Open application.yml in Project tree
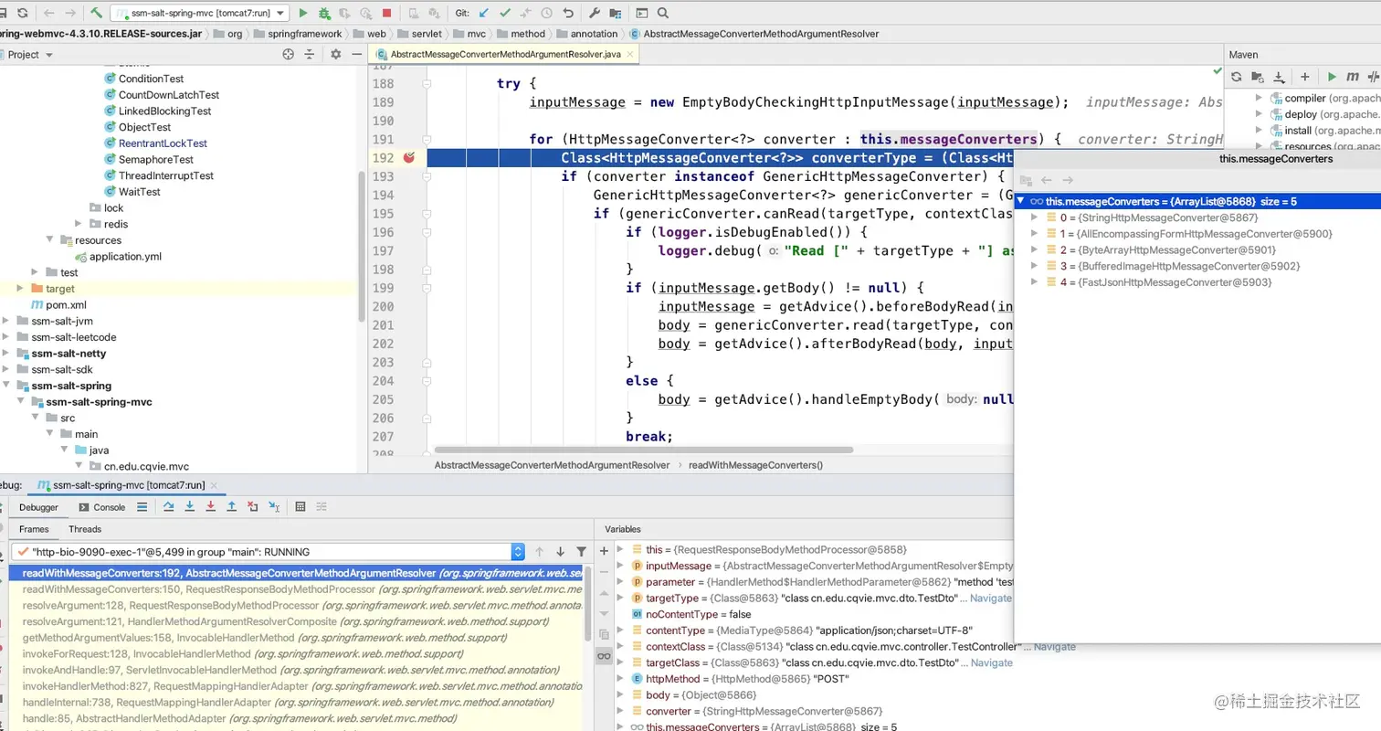Screen dimensions: 1381x731 click(125, 257)
